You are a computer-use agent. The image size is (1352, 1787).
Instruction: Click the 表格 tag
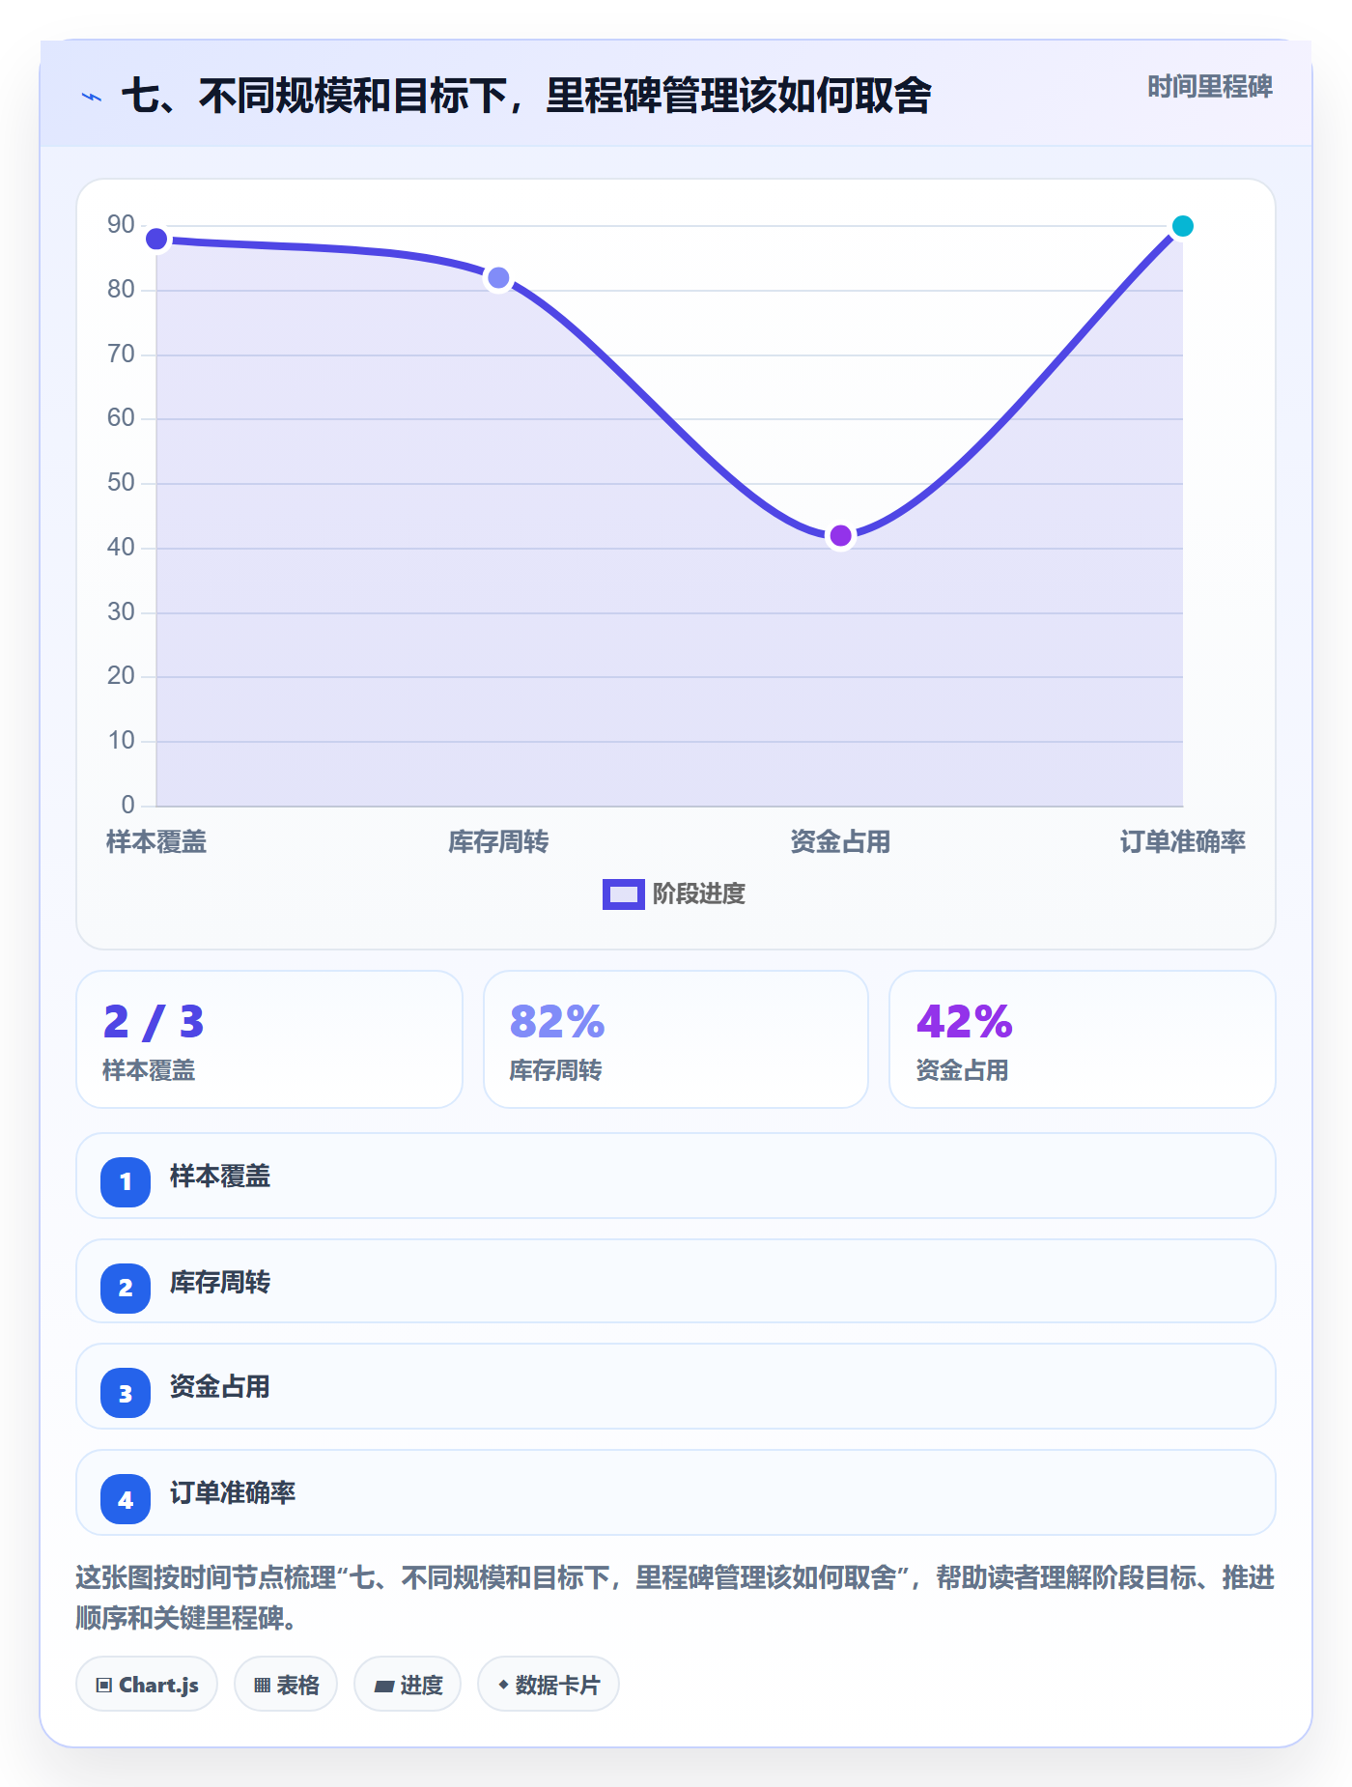tap(286, 1685)
